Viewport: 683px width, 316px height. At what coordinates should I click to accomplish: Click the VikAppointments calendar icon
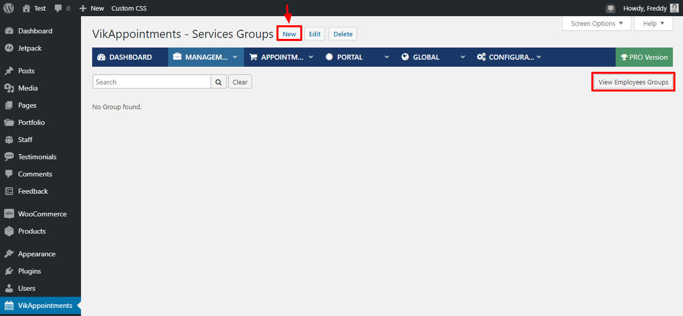[9, 305]
